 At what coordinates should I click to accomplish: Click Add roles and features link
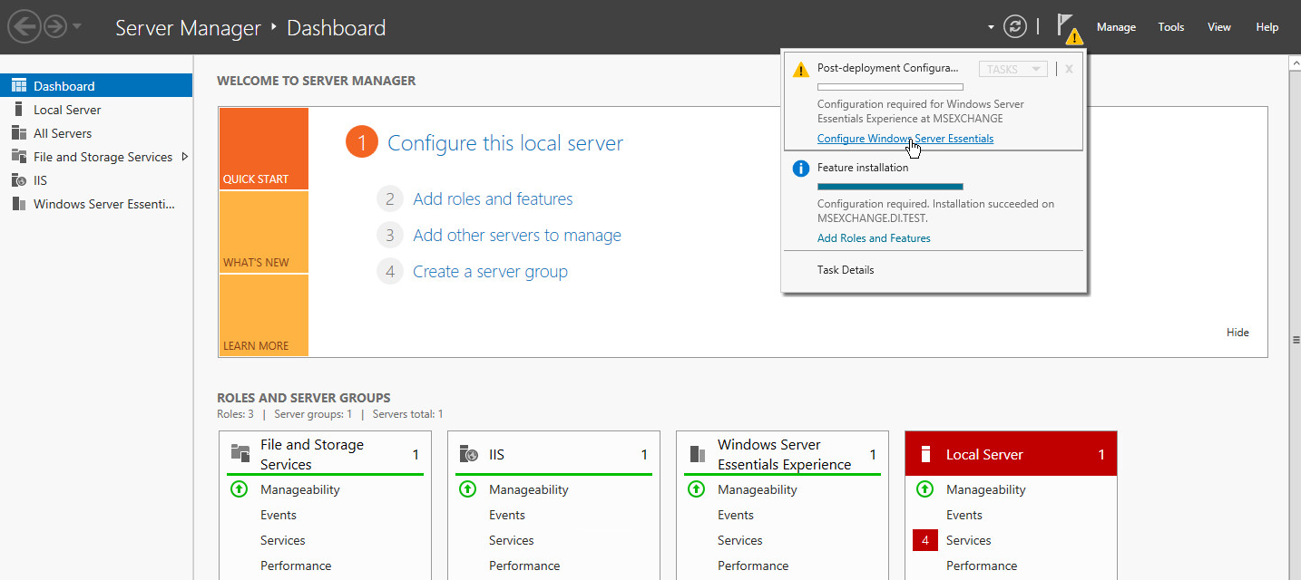(493, 199)
